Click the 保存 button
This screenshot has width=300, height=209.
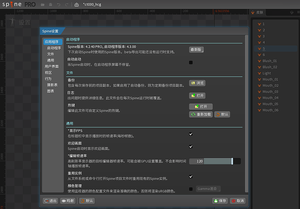(220, 201)
